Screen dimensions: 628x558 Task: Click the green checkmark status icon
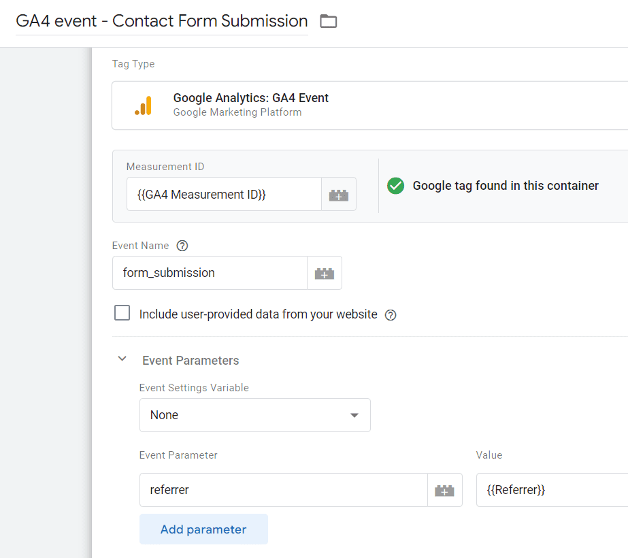point(395,186)
